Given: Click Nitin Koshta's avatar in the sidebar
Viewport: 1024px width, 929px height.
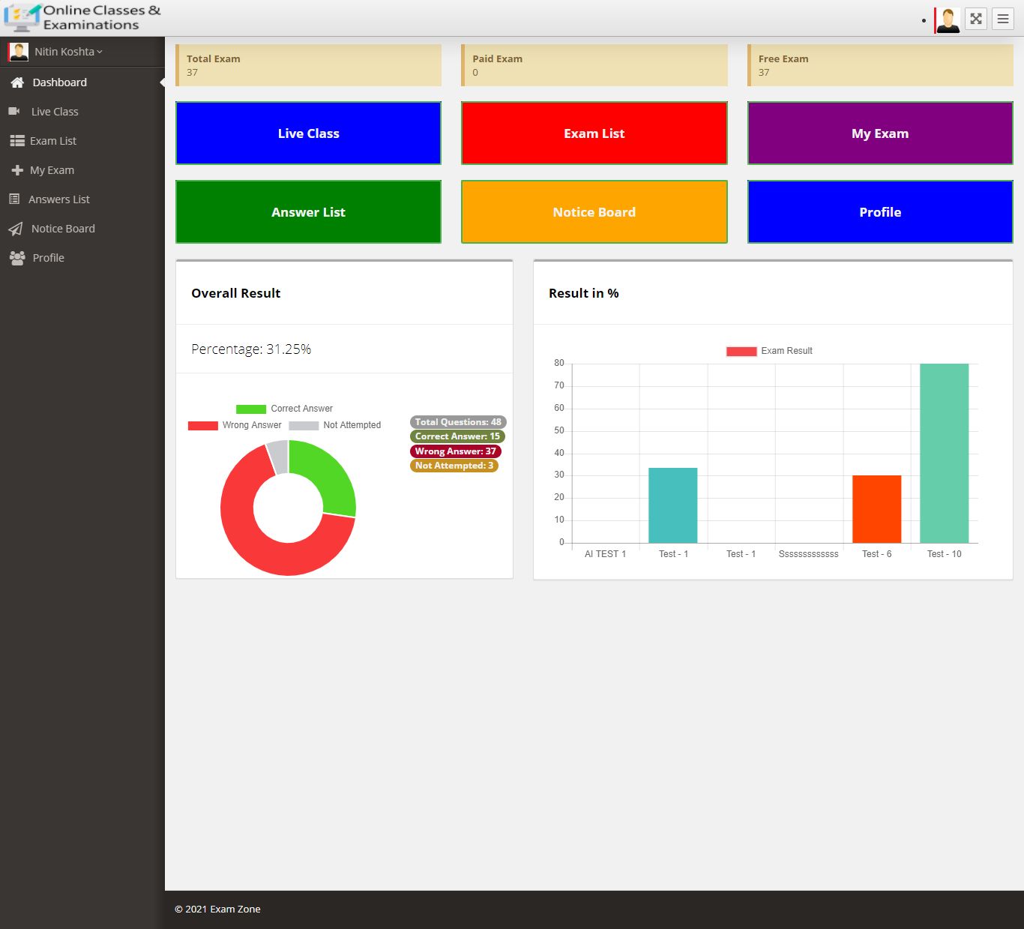Looking at the screenshot, I should (x=18, y=52).
